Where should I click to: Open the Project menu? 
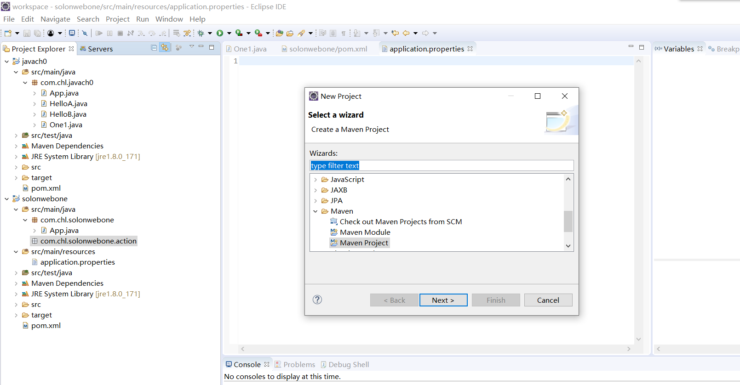118,19
